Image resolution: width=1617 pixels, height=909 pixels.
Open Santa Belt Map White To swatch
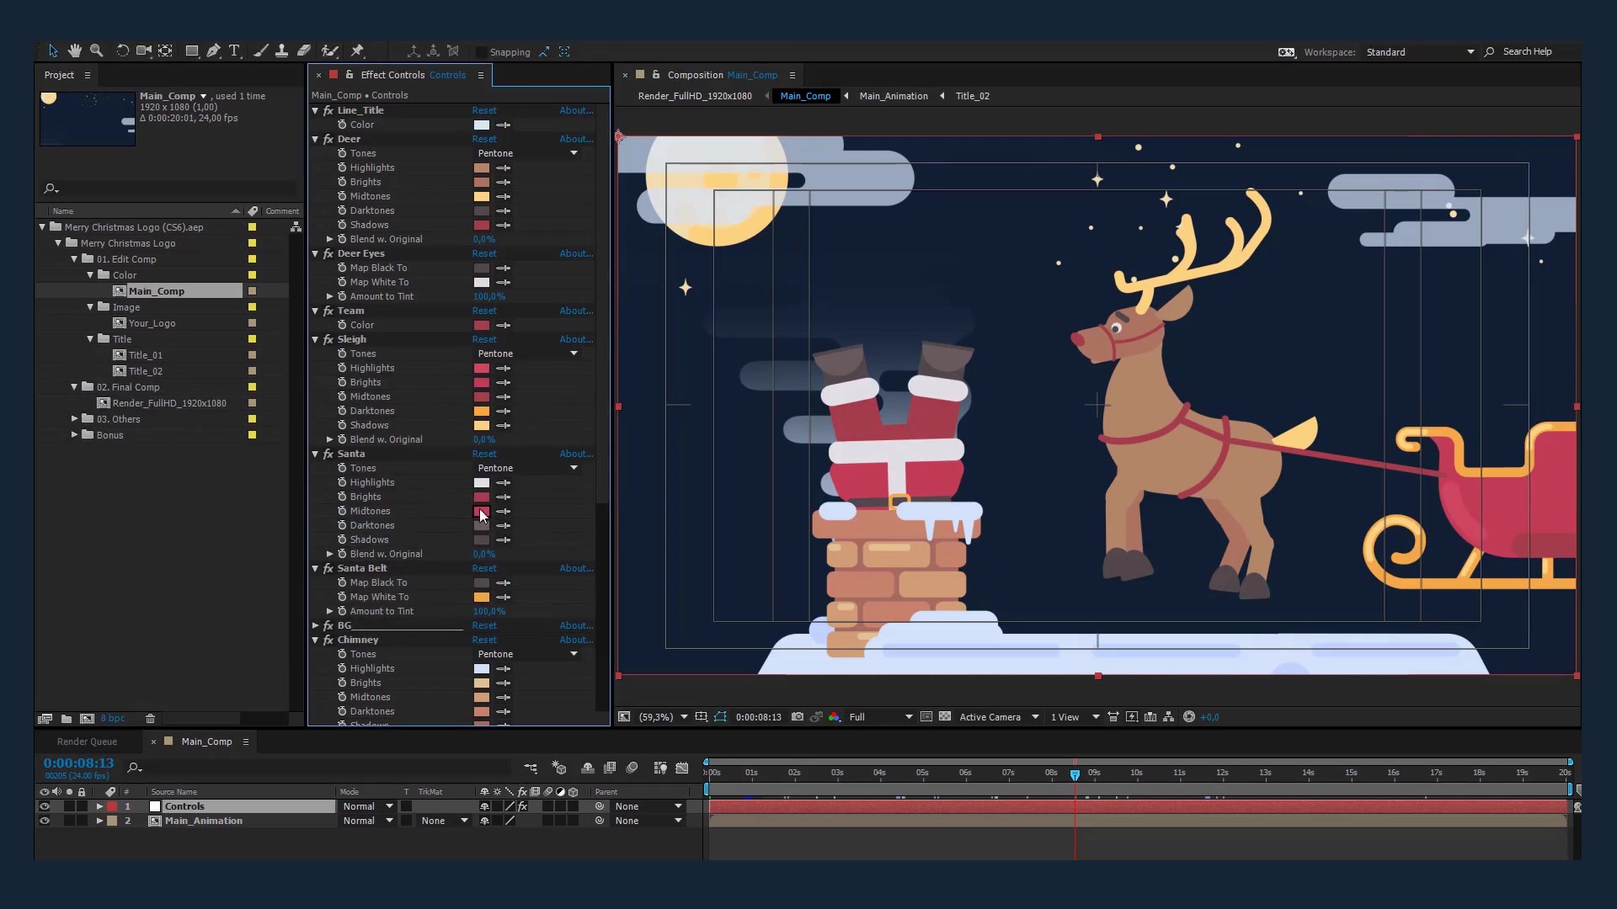click(482, 597)
